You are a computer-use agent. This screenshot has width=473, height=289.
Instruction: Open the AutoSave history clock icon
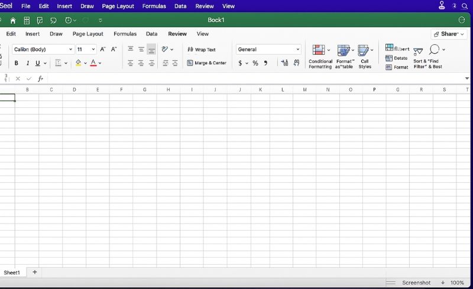[x=69, y=20]
